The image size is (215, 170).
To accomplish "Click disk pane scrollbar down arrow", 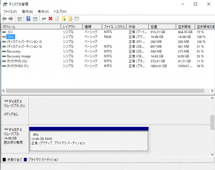I will [212, 155].
